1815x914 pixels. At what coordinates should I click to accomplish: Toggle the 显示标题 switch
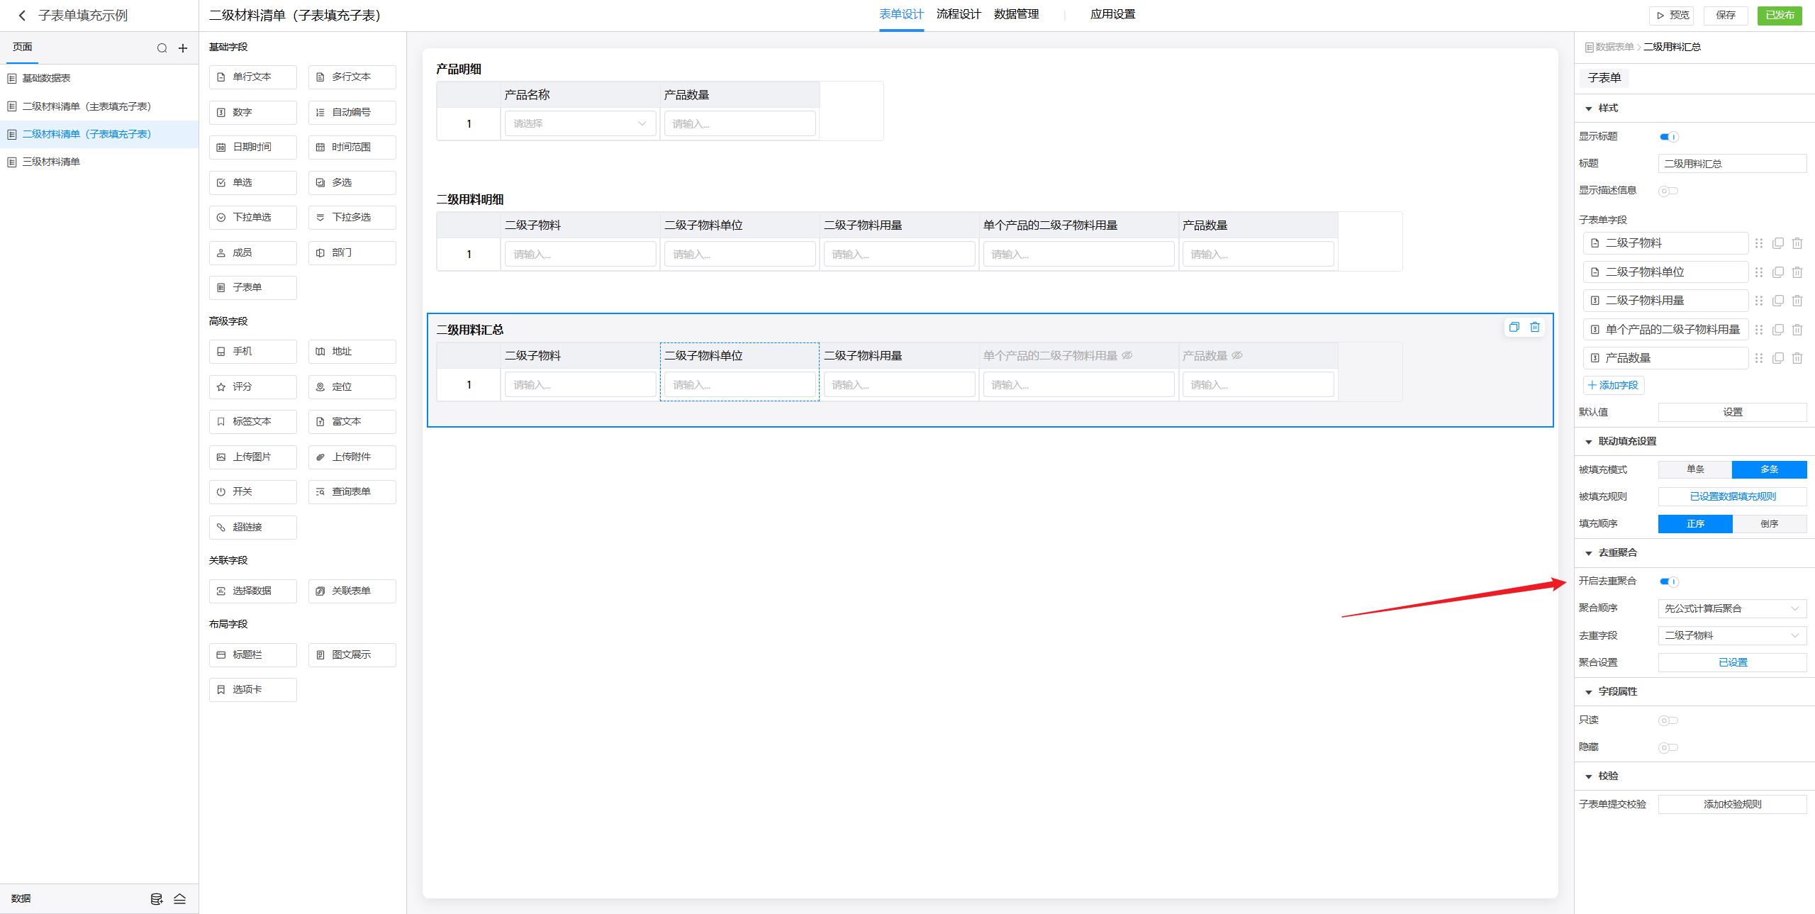pos(1668,137)
